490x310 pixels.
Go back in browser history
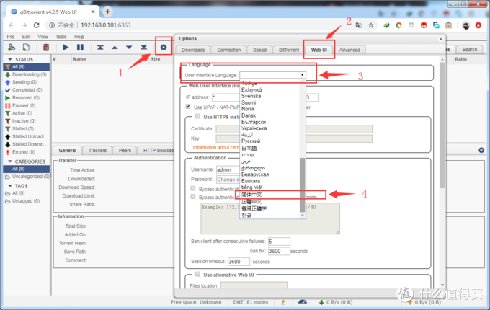pyautogui.click(x=12, y=25)
